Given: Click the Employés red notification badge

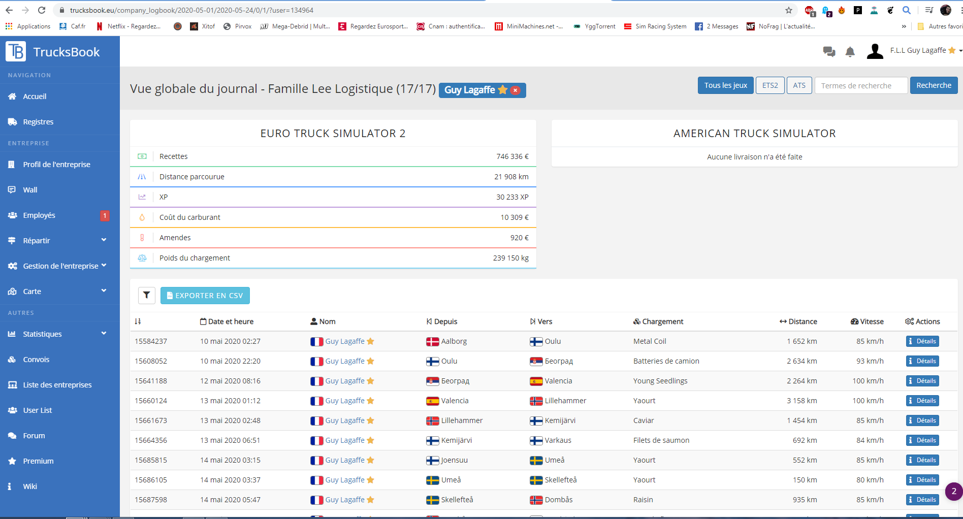Looking at the screenshot, I should click(x=105, y=215).
